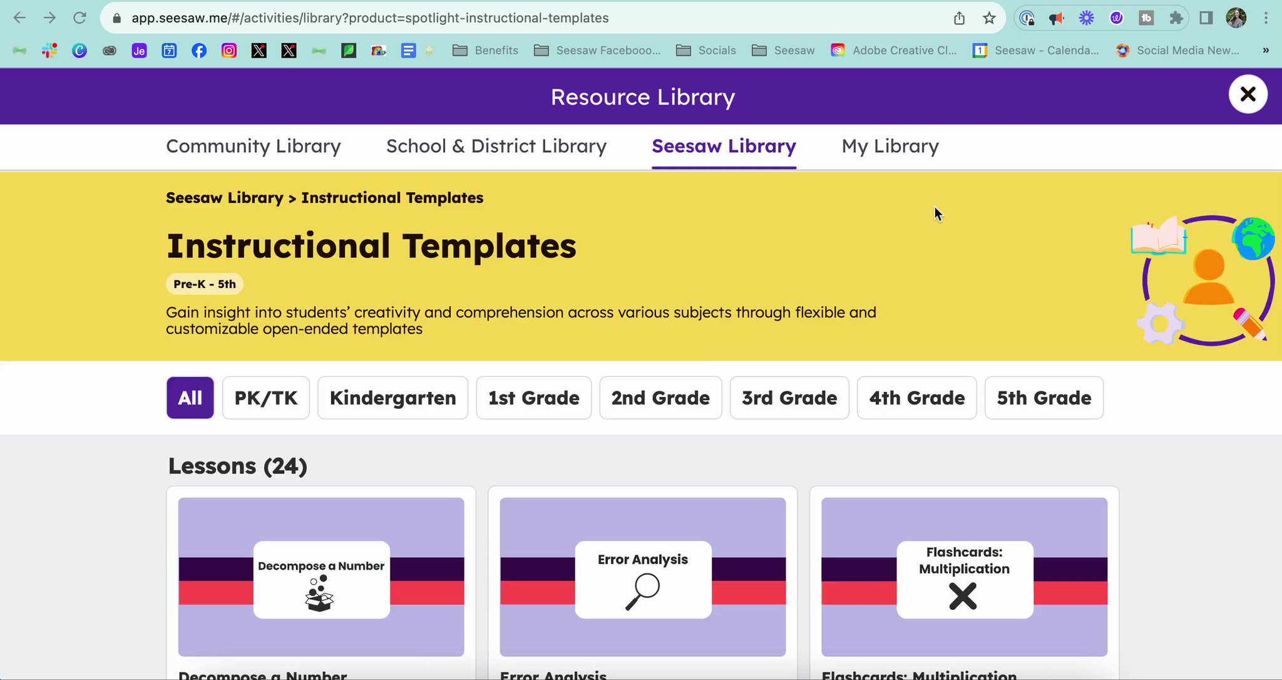Viewport: 1282px width, 680px height.
Task: Open the Chrome profile avatar
Action: pyautogui.click(x=1236, y=18)
